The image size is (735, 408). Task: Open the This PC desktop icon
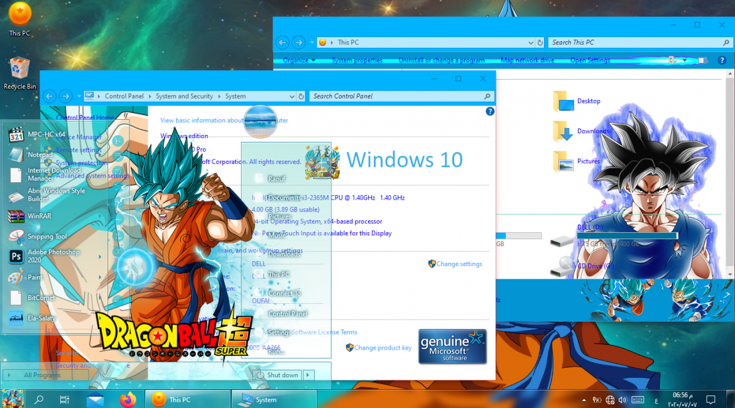[x=19, y=19]
